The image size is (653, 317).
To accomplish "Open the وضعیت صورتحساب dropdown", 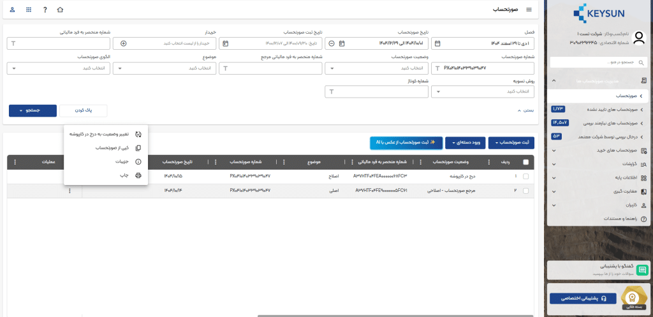I will pos(376,68).
